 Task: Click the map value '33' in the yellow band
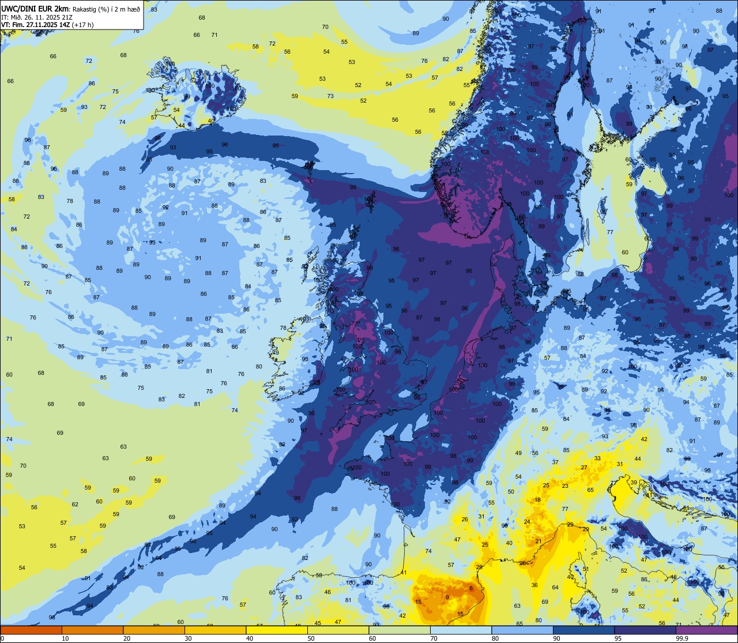coord(597,458)
